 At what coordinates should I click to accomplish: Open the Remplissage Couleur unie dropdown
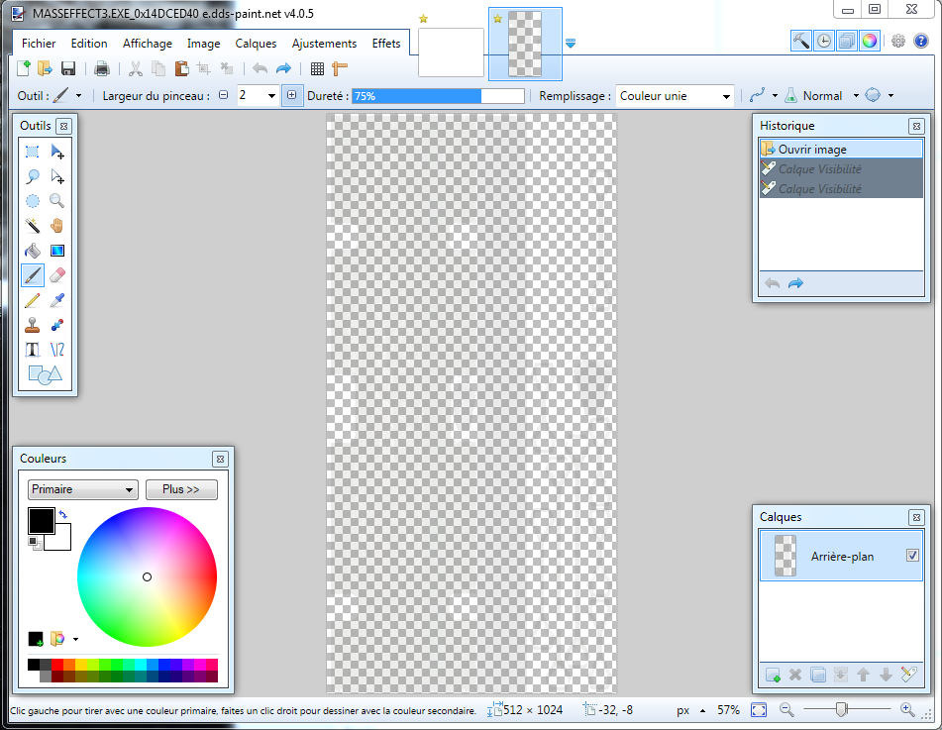tap(675, 96)
